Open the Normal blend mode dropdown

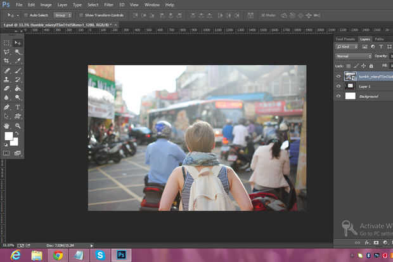pos(354,56)
